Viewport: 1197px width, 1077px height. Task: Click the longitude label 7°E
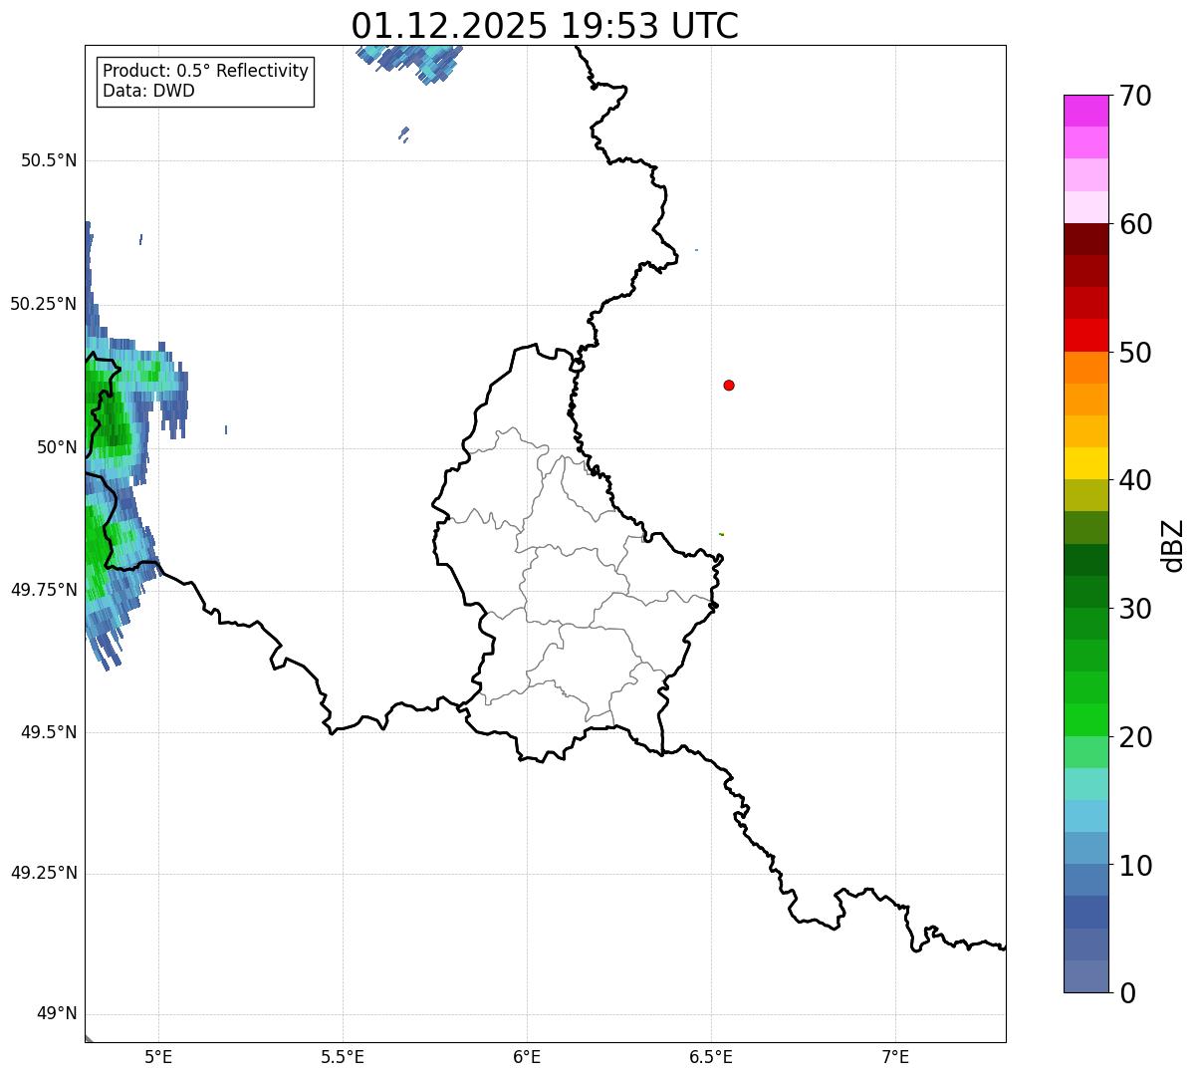coord(895,1056)
